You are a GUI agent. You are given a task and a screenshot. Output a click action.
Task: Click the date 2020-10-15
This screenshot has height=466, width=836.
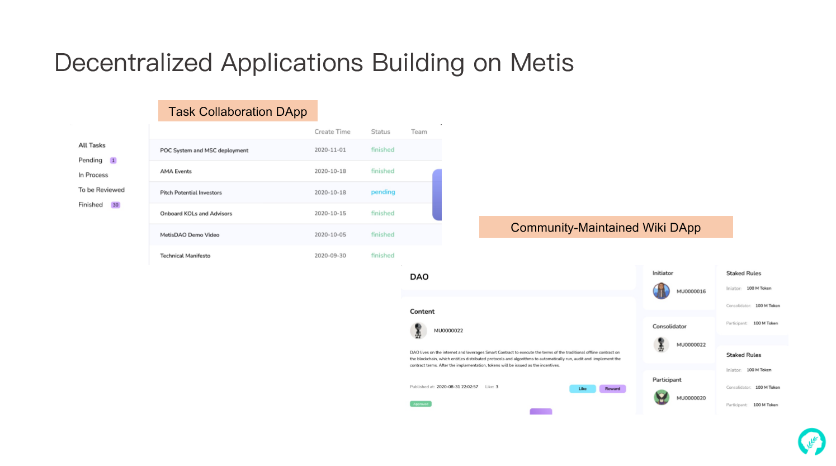click(x=330, y=214)
